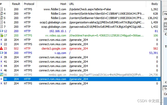Click the info icon of session 39

[1, 57]
